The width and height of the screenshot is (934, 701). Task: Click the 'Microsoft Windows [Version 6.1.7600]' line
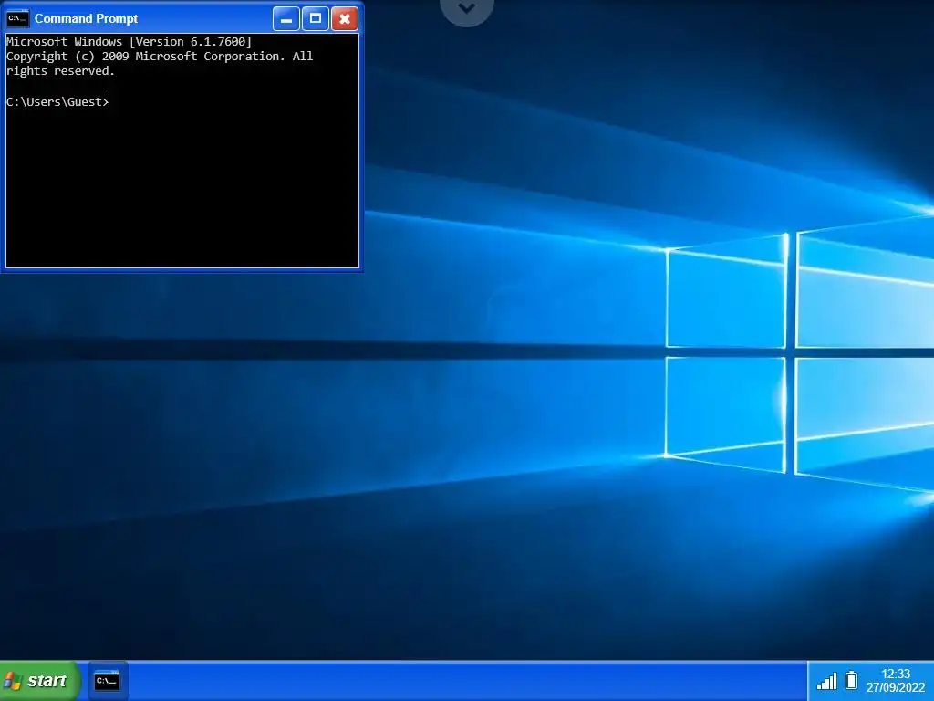click(x=129, y=42)
